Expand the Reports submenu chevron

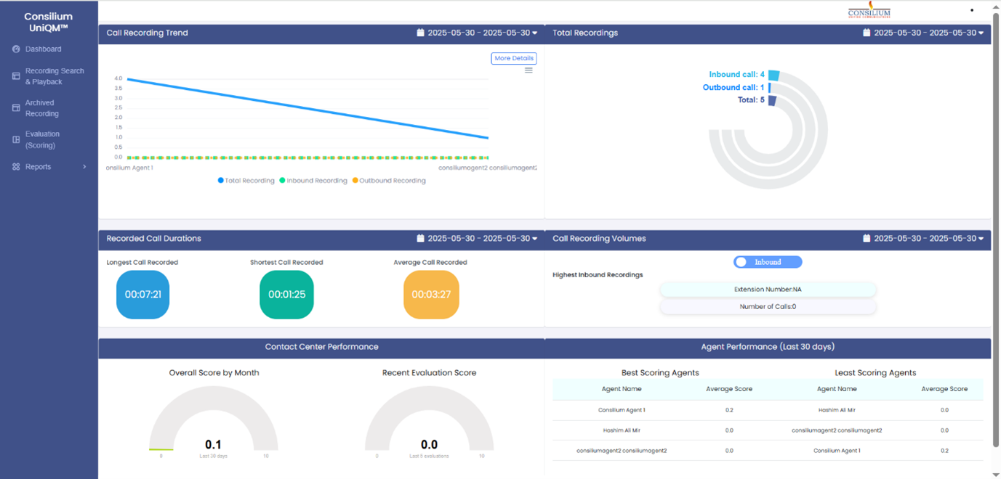[x=84, y=167]
